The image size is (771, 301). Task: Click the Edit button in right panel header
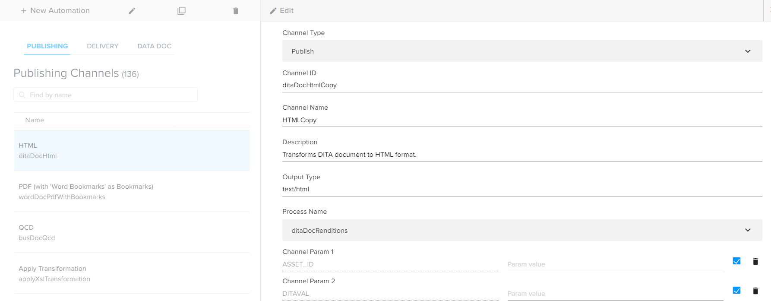click(281, 10)
